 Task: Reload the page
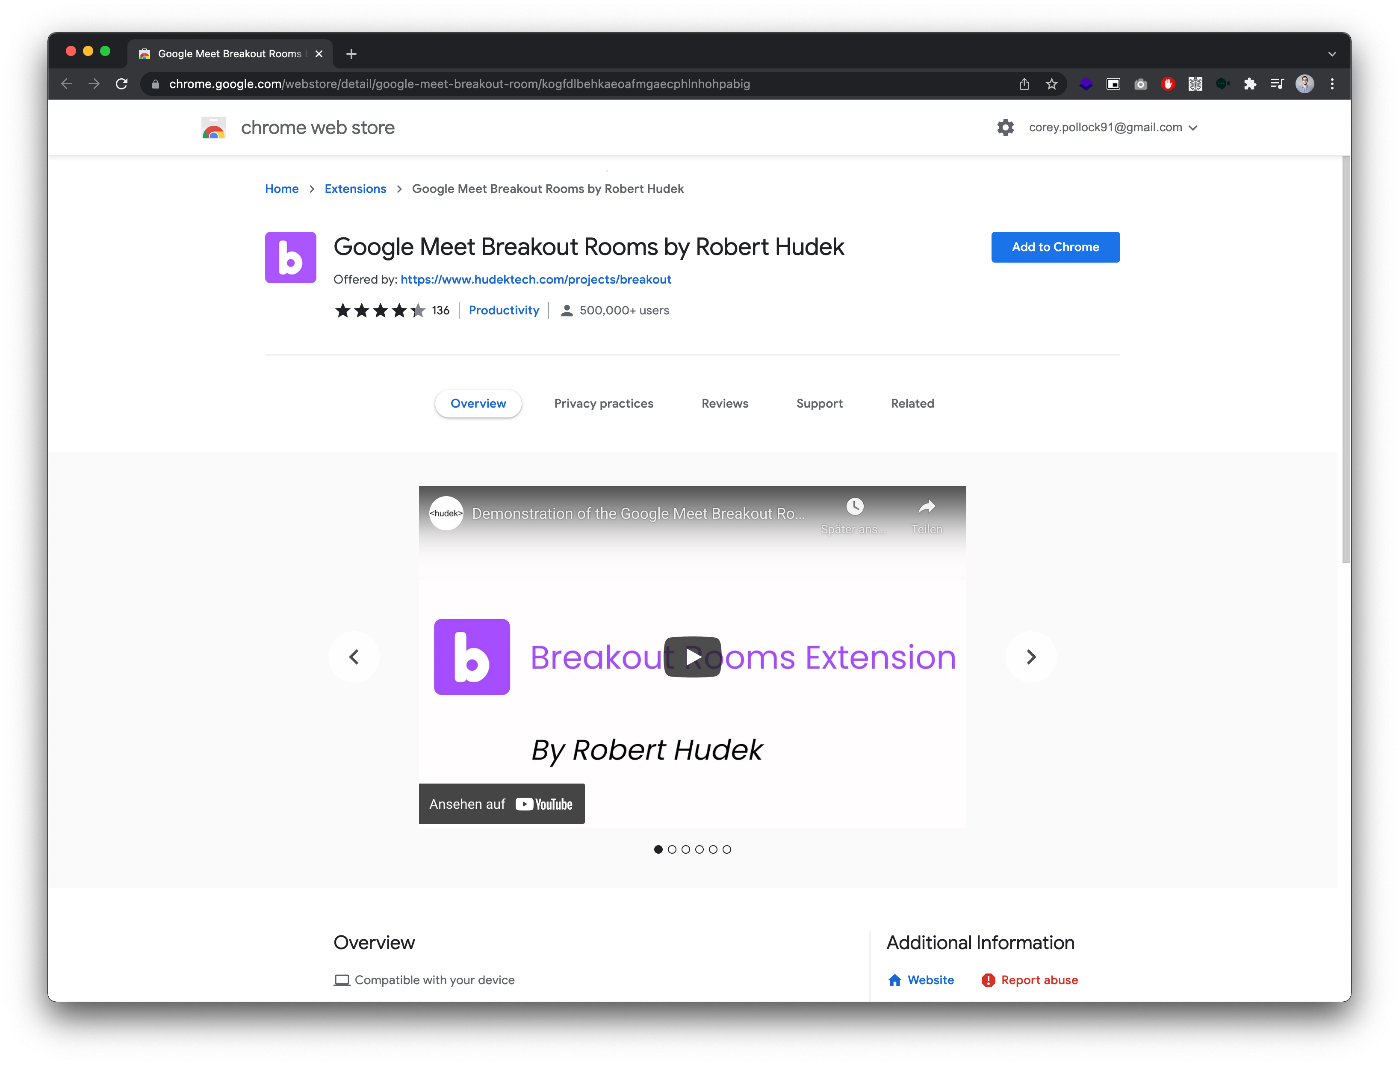click(122, 84)
